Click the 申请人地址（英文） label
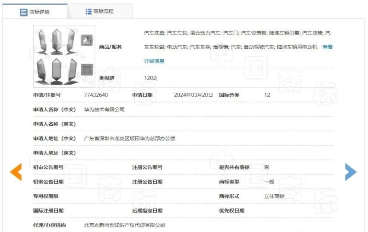368x232 pixels. (x=54, y=153)
